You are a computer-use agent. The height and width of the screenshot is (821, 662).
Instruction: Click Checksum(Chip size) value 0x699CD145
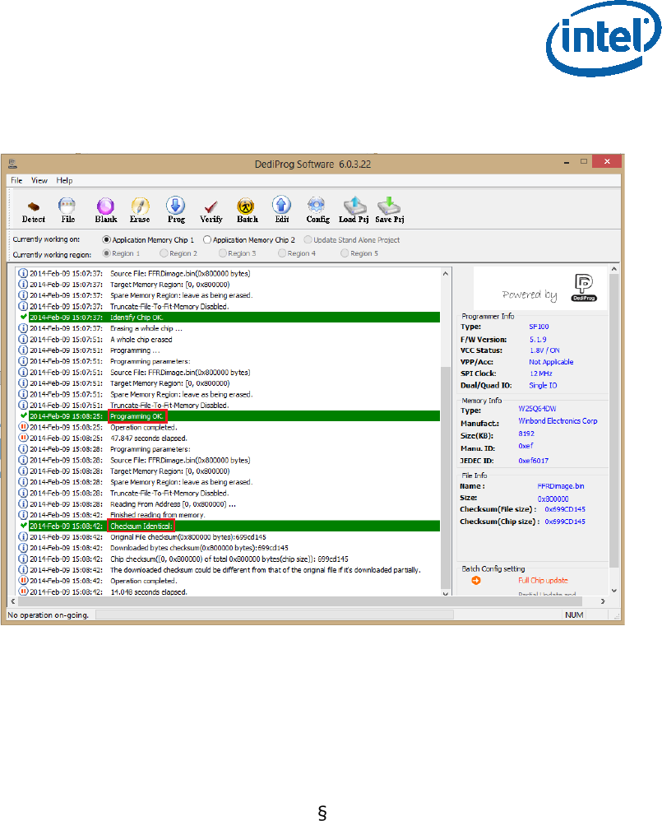[x=565, y=522]
